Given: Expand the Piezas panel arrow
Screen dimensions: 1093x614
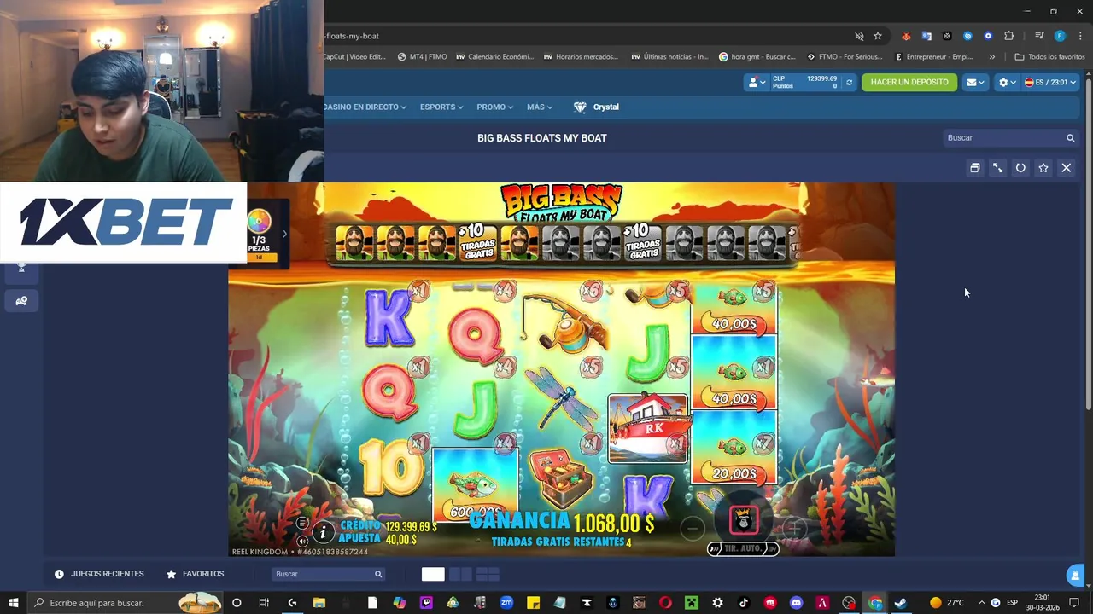Looking at the screenshot, I should pyautogui.click(x=284, y=234).
